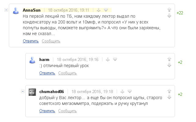Click the anchor permalink icon on AnnaSun's comment
This screenshot has width=196, height=122.
[x=99, y=10]
